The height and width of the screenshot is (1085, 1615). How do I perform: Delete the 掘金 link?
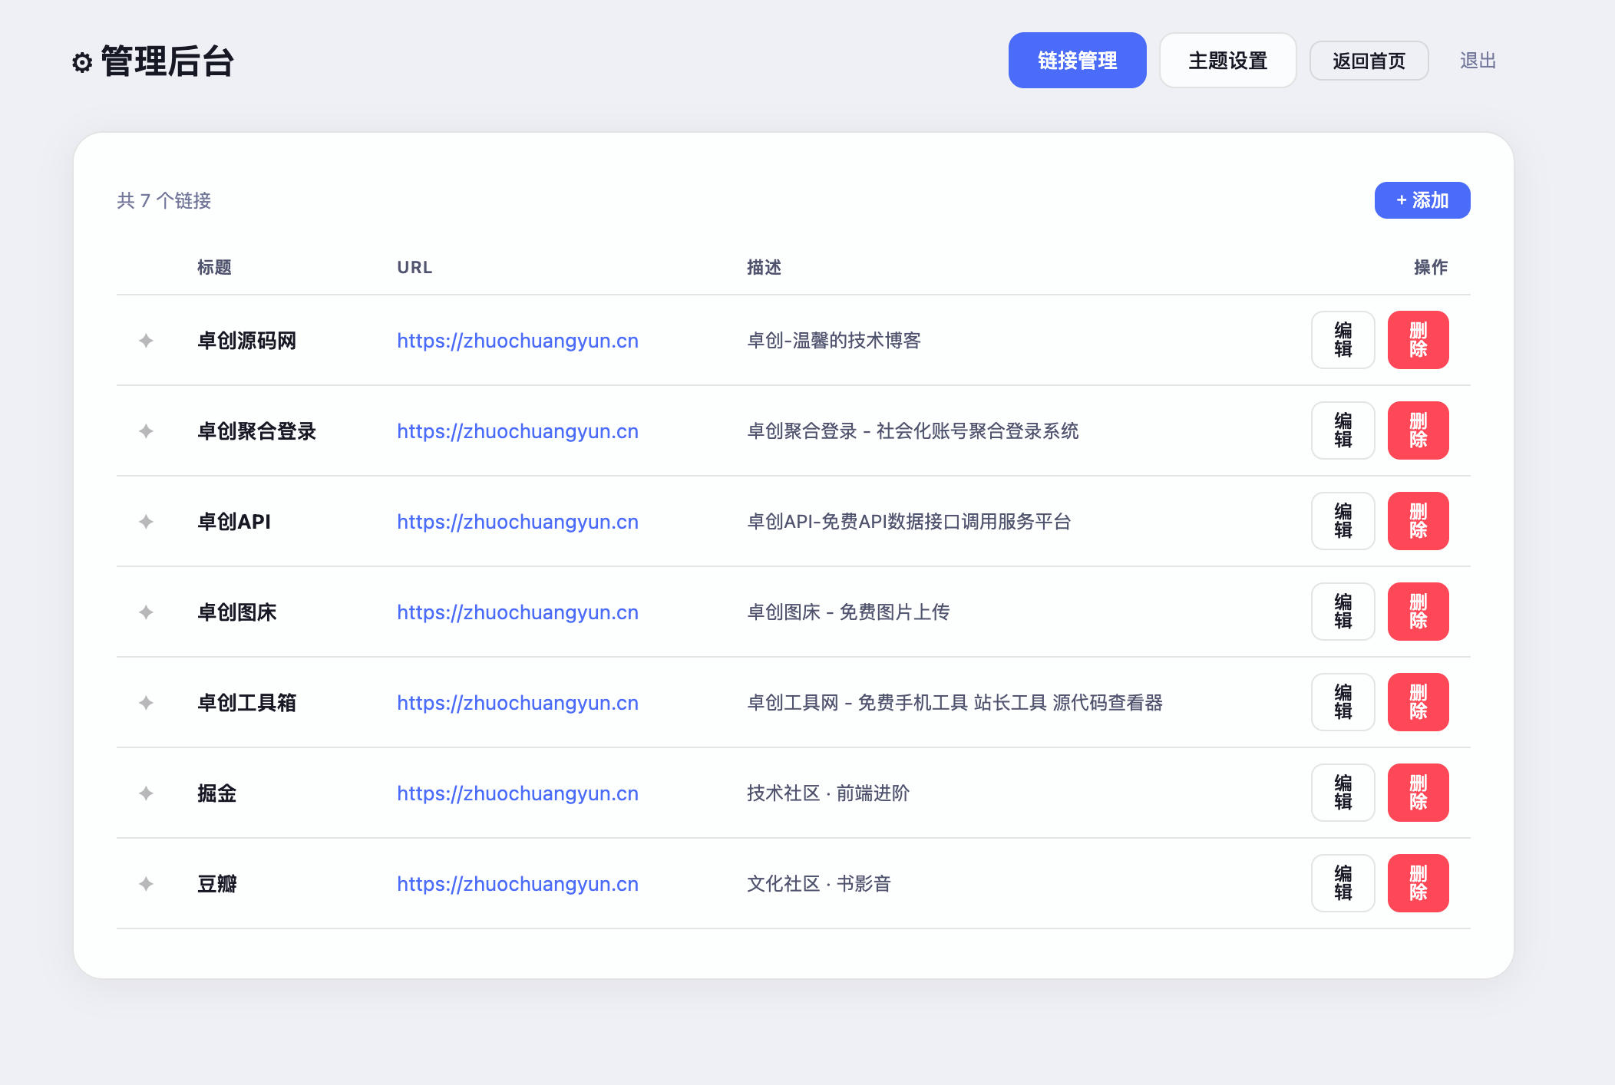pyautogui.click(x=1418, y=793)
